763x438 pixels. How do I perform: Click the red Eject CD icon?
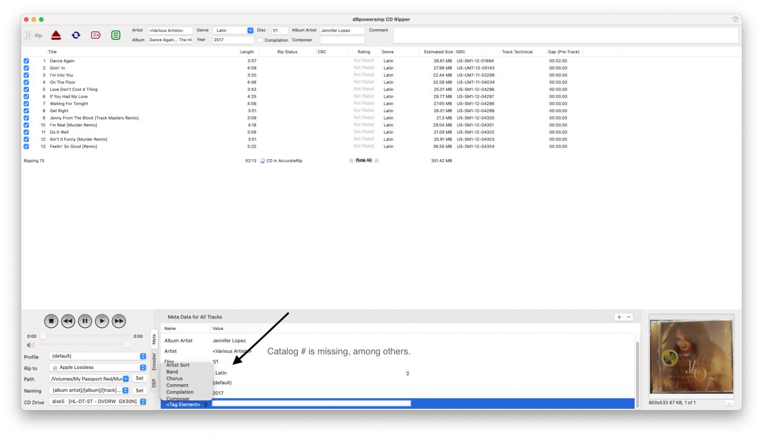(x=56, y=35)
